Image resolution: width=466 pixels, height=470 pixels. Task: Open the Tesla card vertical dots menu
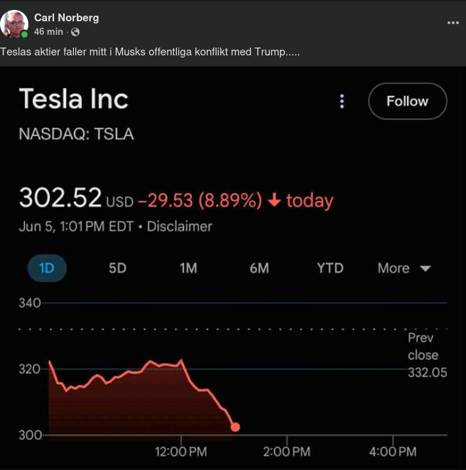342,102
